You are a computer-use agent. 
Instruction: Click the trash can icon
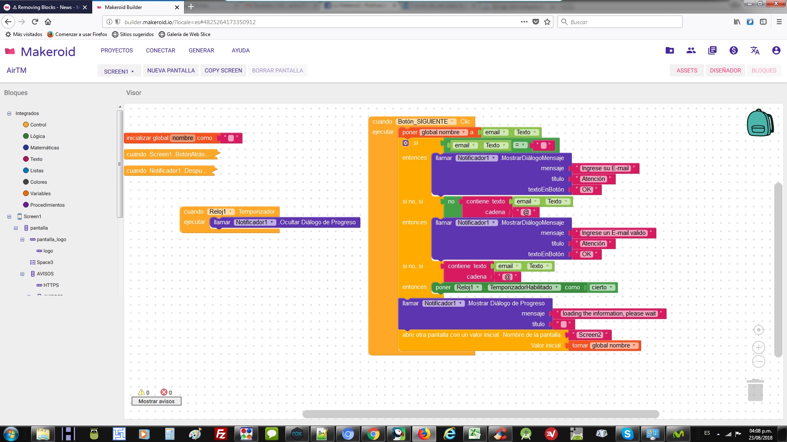tap(755, 390)
